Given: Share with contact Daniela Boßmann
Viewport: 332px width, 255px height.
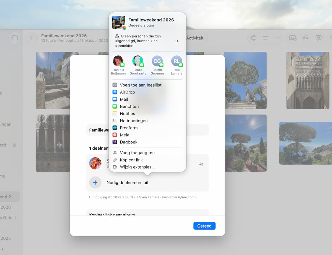Looking at the screenshot, I should point(118,65).
